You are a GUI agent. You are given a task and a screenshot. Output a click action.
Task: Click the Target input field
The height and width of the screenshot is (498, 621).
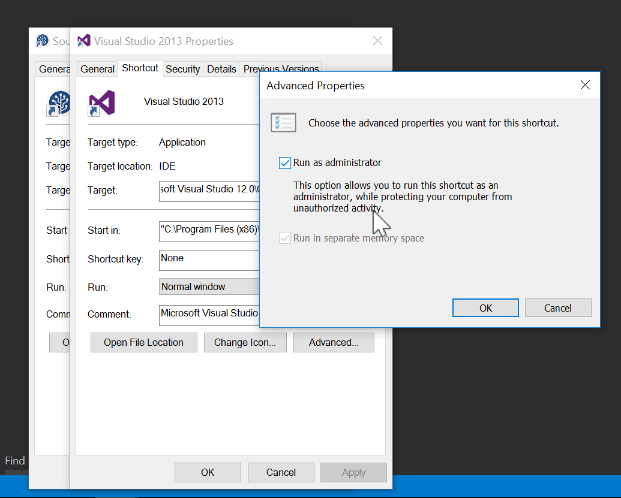coord(209,191)
